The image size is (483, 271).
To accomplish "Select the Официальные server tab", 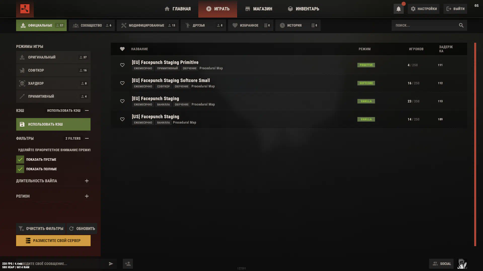I will (x=41, y=25).
